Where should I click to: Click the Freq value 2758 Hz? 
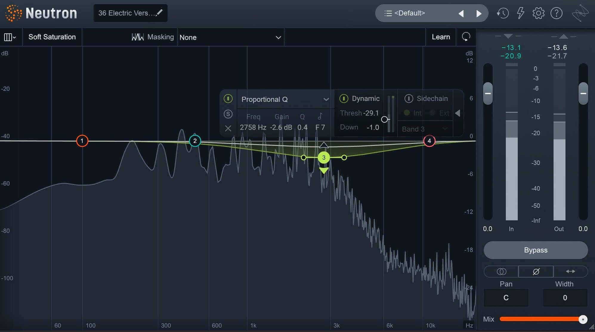coord(253,127)
